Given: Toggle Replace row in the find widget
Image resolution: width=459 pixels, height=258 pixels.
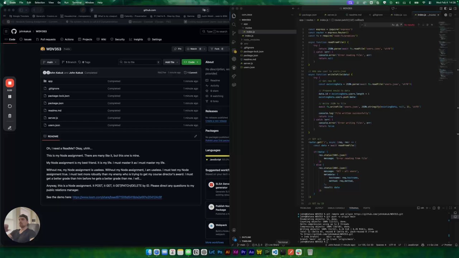Looking at the screenshot, I should [x=362, y=25].
